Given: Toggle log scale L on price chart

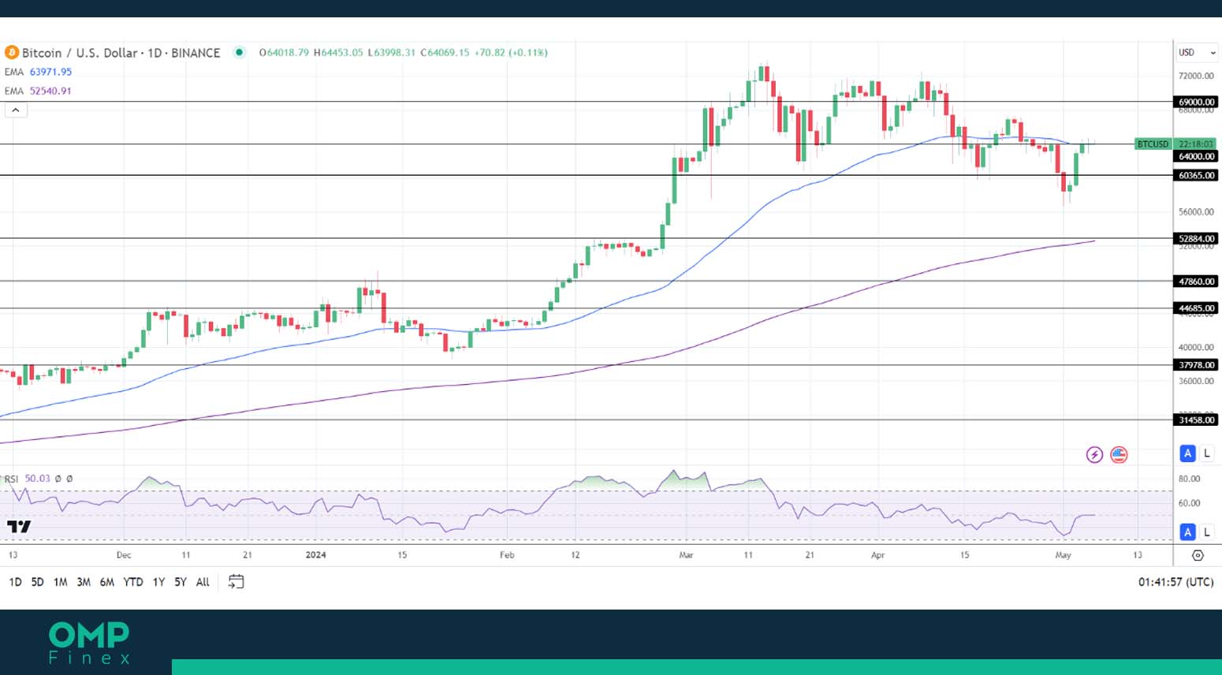Looking at the screenshot, I should (x=1206, y=453).
